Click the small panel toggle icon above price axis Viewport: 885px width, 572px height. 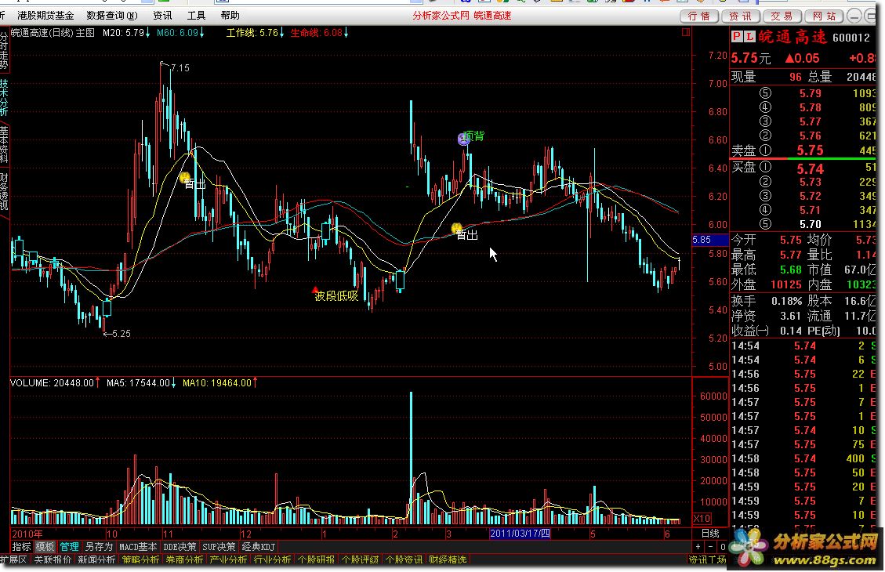tap(686, 32)
